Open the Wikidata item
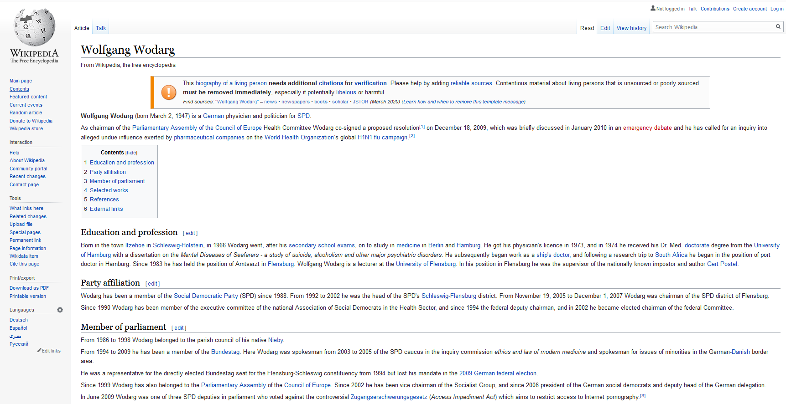Viewport: 786px width, 404px height. pyautogui.click(x=24, y=256)
